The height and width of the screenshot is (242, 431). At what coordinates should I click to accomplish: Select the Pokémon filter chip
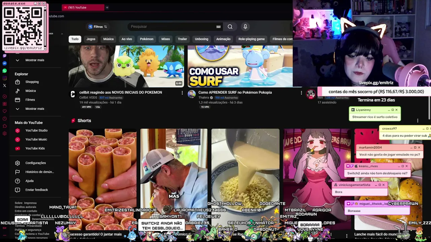click(146, 39)
